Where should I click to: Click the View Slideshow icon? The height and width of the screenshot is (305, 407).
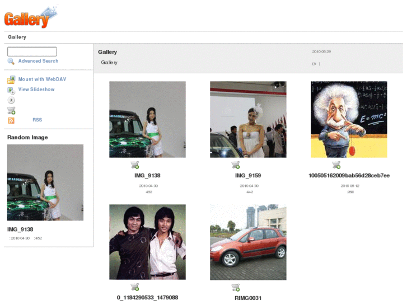11,90
